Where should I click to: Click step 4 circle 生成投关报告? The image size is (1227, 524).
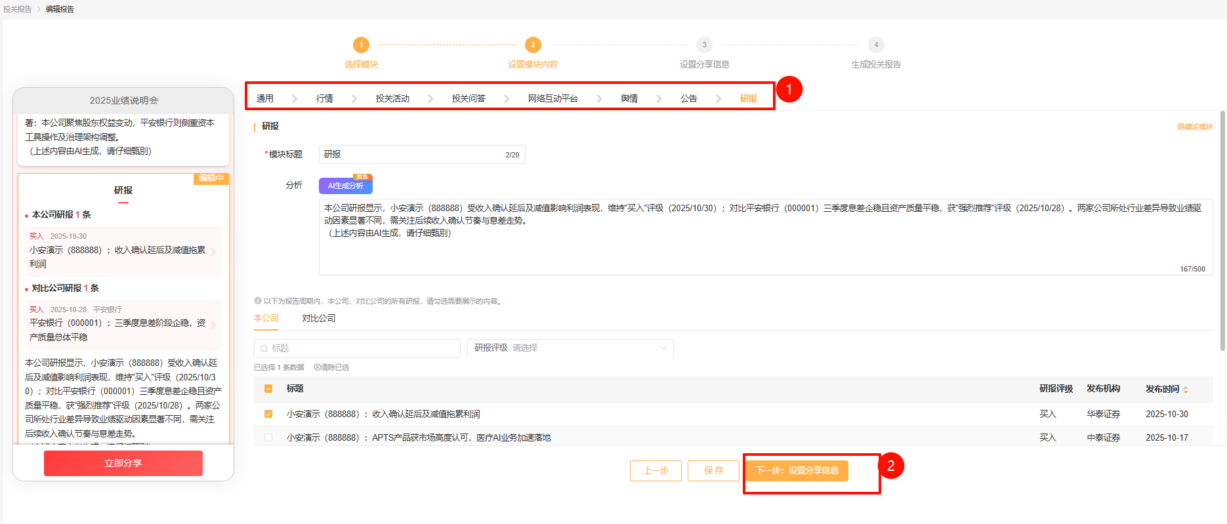coord(876,45)
